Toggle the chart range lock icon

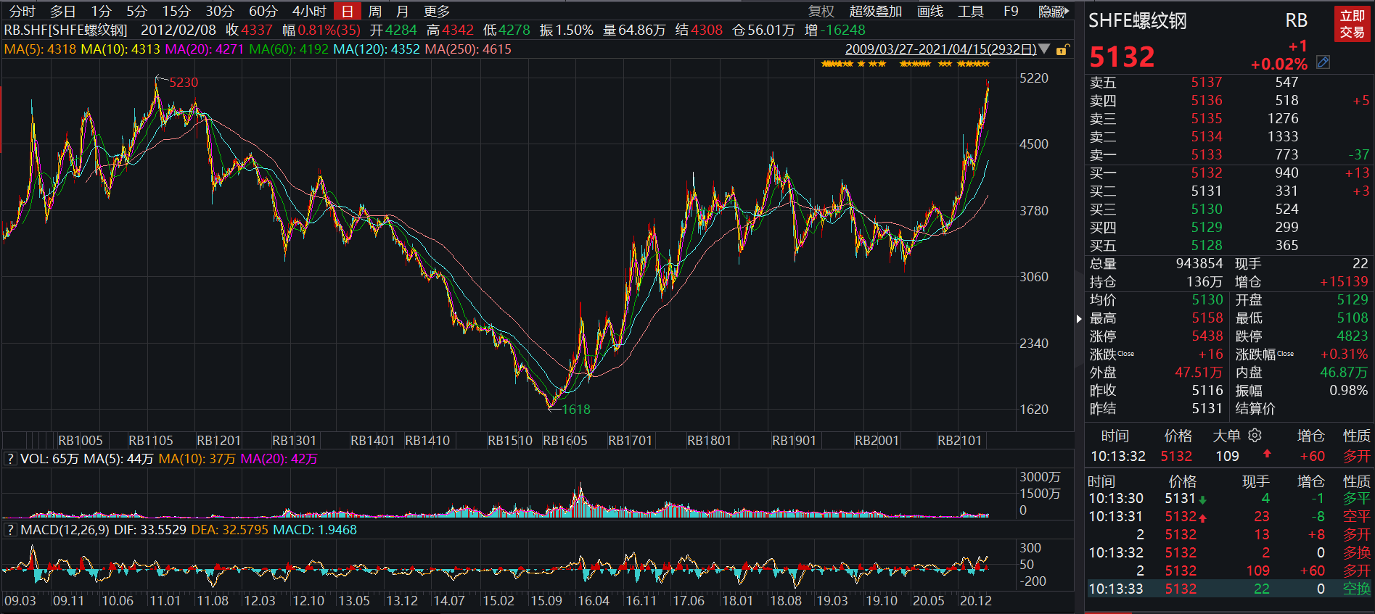1062,49
